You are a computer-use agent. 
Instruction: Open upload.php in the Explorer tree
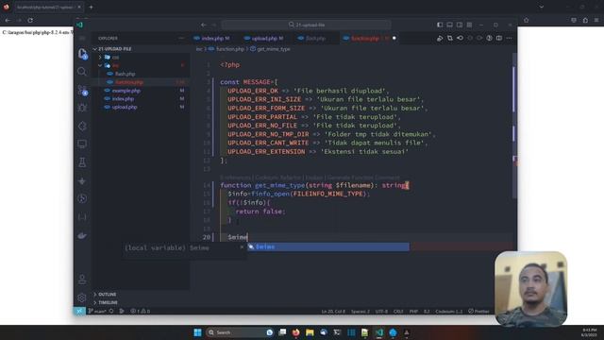coord(125,107)
